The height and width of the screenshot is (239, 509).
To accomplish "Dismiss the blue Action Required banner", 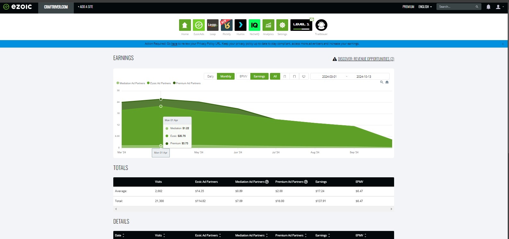I will click(x=503, y=44).
